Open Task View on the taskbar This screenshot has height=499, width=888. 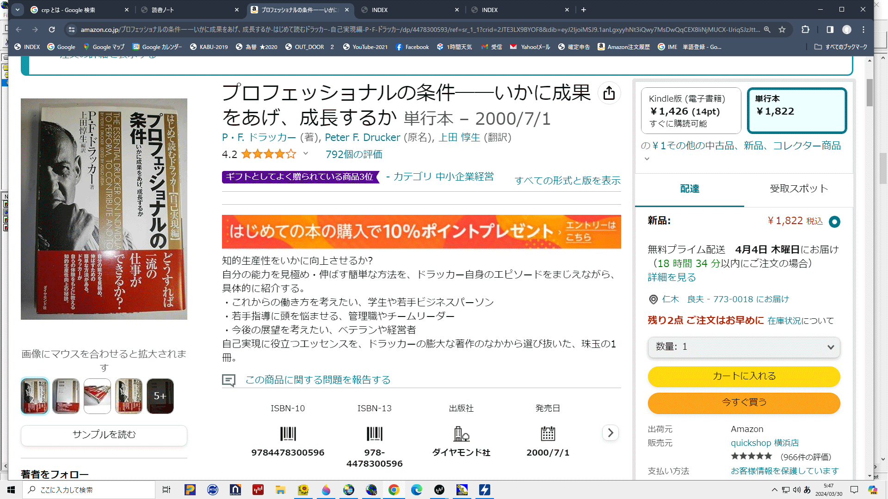(x=166, y=490)
